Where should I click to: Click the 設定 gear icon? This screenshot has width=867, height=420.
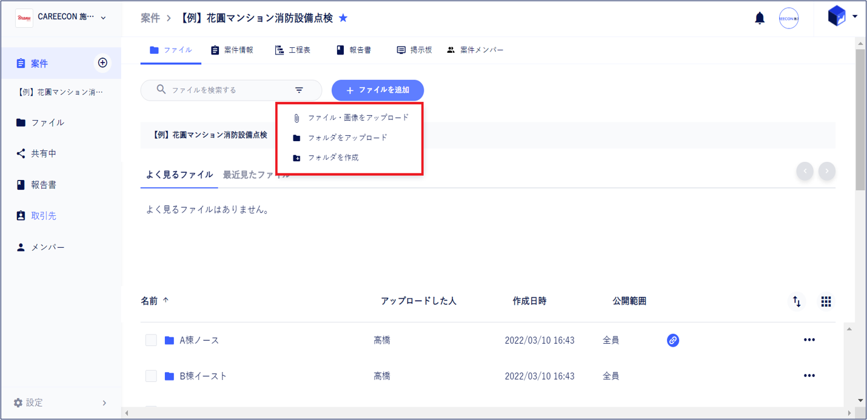click(18, 402)
